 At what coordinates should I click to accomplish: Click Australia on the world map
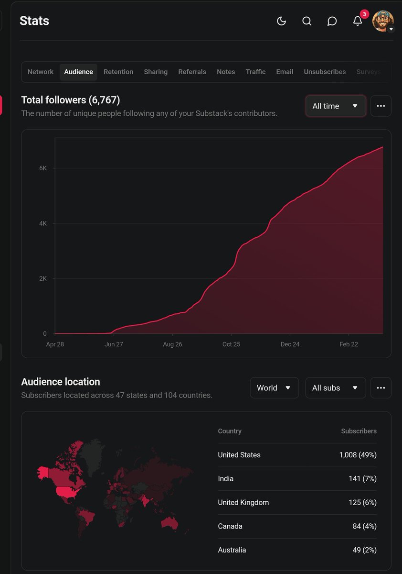(x=169, y=524)
